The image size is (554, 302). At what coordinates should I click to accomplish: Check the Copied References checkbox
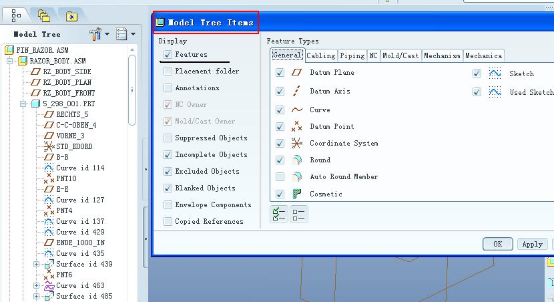click(x=168, y=221)
